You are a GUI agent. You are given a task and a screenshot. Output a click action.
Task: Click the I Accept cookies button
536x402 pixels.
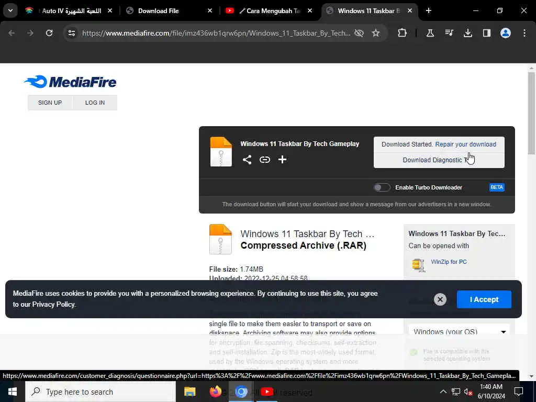[484, 299]
